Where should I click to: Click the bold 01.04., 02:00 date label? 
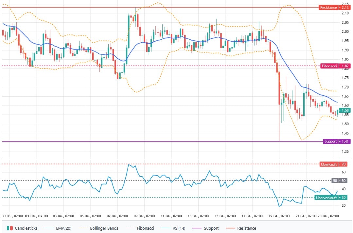37,216
